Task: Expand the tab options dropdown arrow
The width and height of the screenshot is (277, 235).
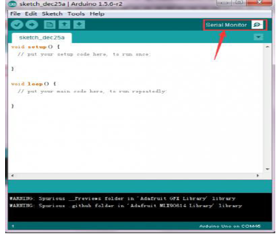Action: (258, 37)
